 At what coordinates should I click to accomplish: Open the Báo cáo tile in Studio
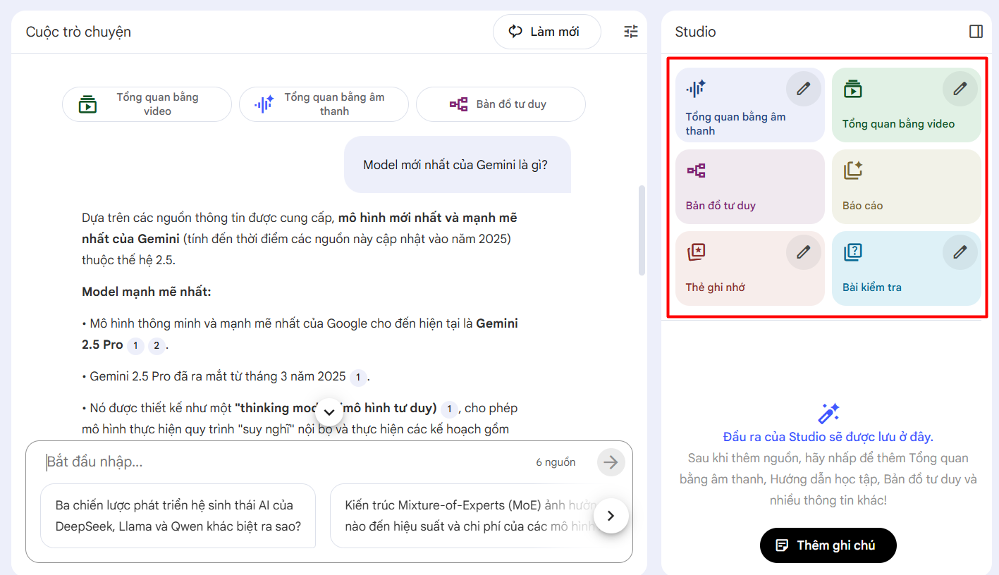click(906, 186)
